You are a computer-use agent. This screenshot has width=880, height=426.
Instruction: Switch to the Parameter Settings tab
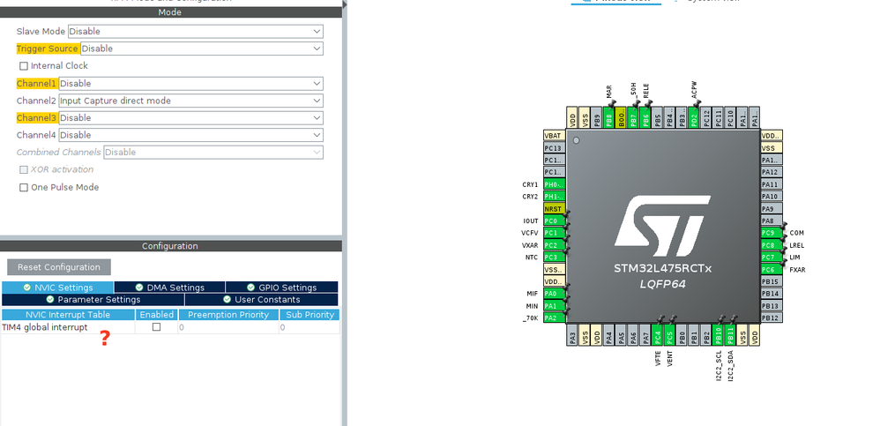point(93,300)
